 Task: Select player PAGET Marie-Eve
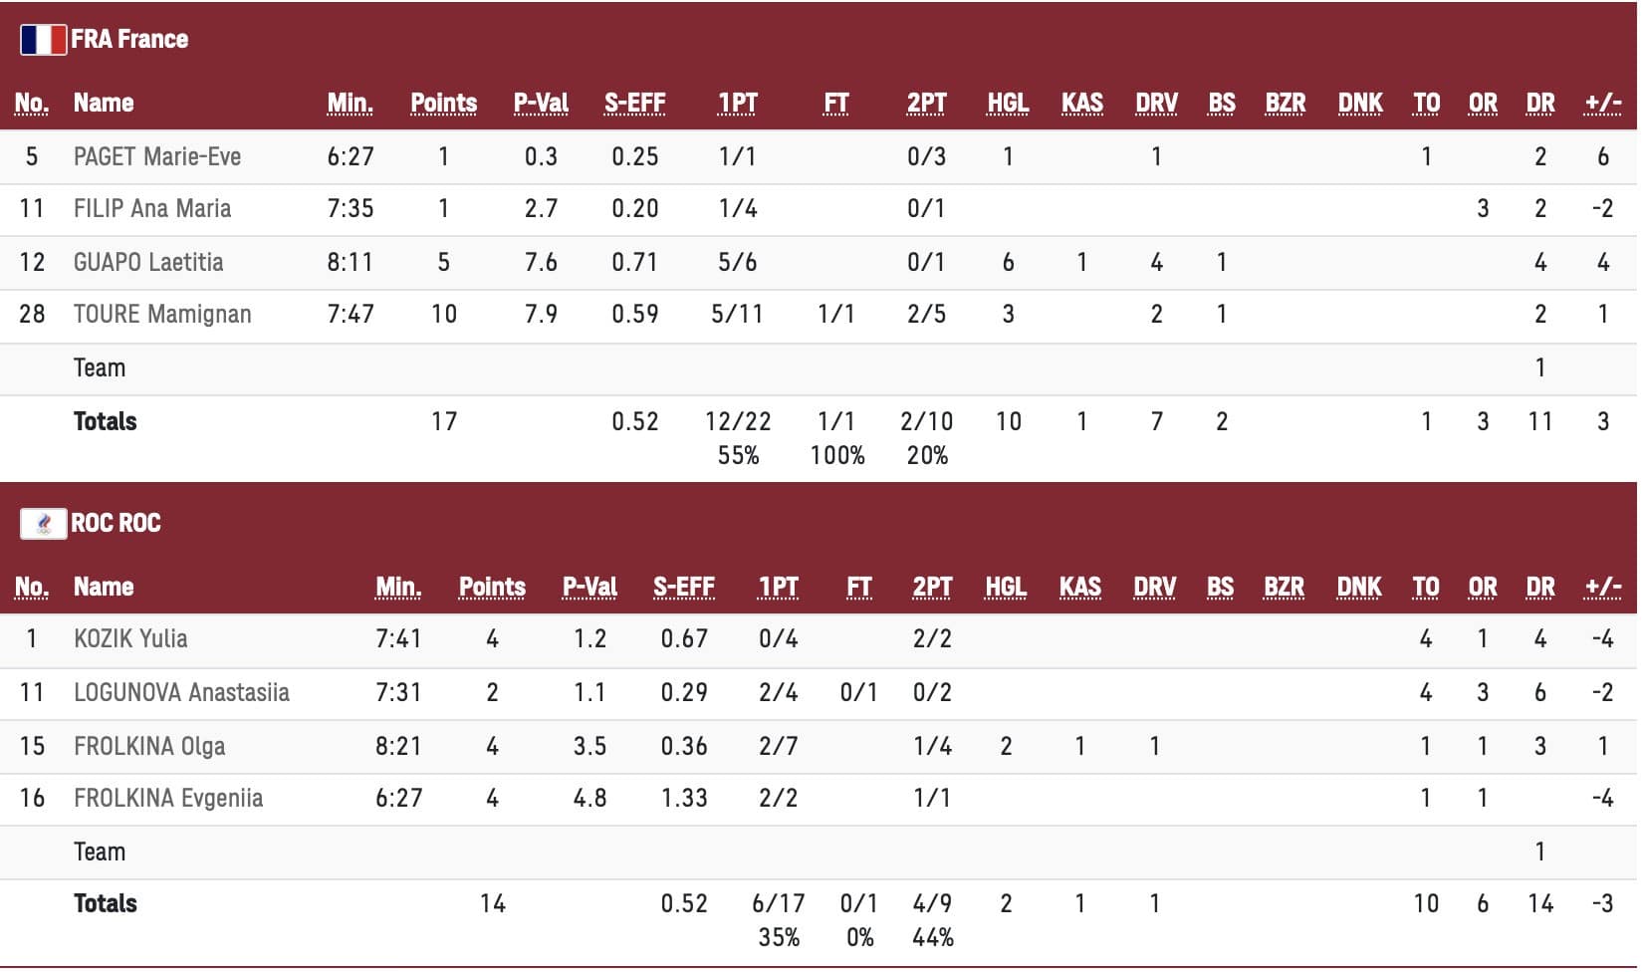coord(157,156)
